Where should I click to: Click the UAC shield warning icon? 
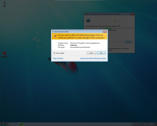[55, 36]
